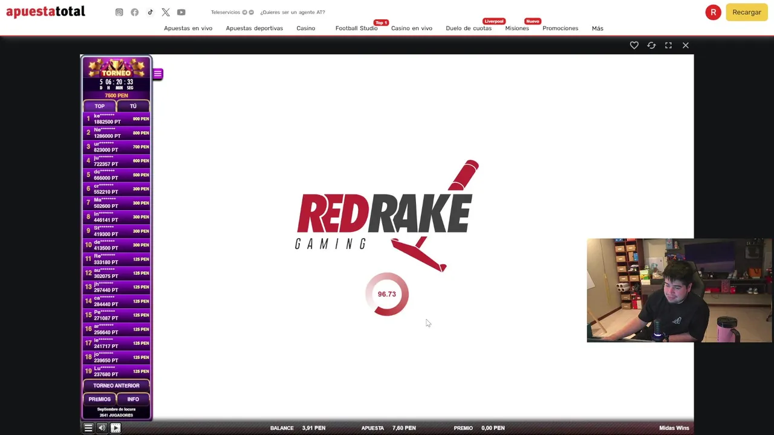Click the Recargar button
This screenshot has width=774, height=435.
pos(747,12)
